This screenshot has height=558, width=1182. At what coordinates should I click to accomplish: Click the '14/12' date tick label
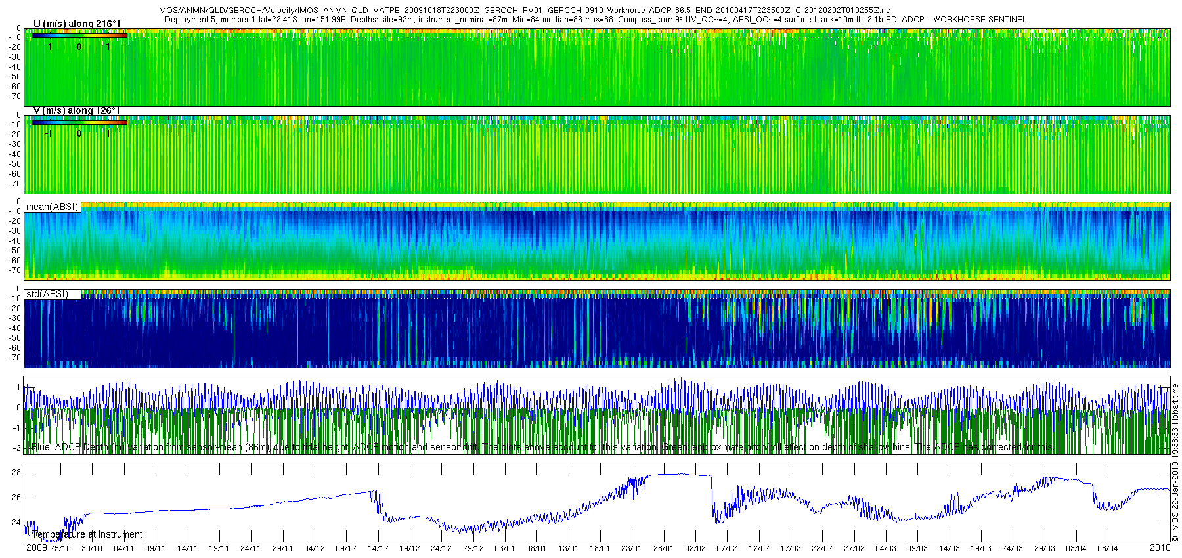(378, 549)
